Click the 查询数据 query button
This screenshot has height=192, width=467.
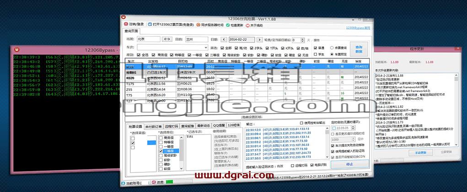359,49
